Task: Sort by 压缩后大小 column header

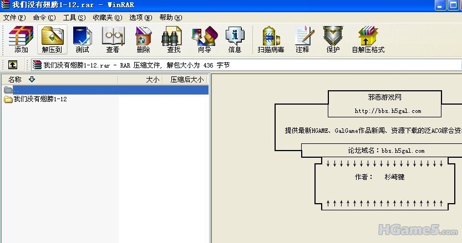Action: pos(186,80)
